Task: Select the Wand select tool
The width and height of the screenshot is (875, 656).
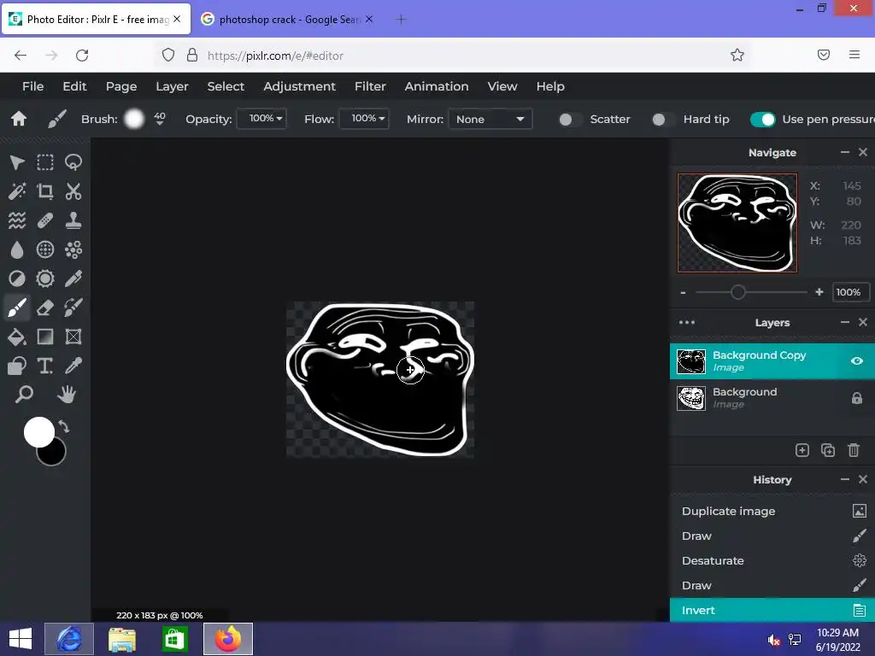Action: (x=17, y=191)
